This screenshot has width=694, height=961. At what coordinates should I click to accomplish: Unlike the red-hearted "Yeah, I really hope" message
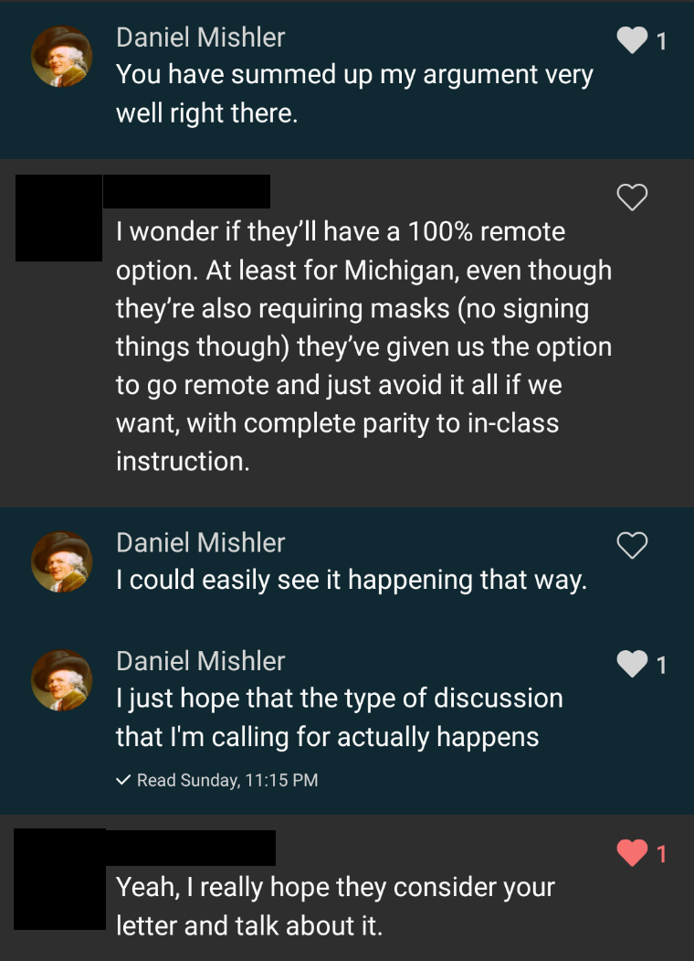coord(632,853)
